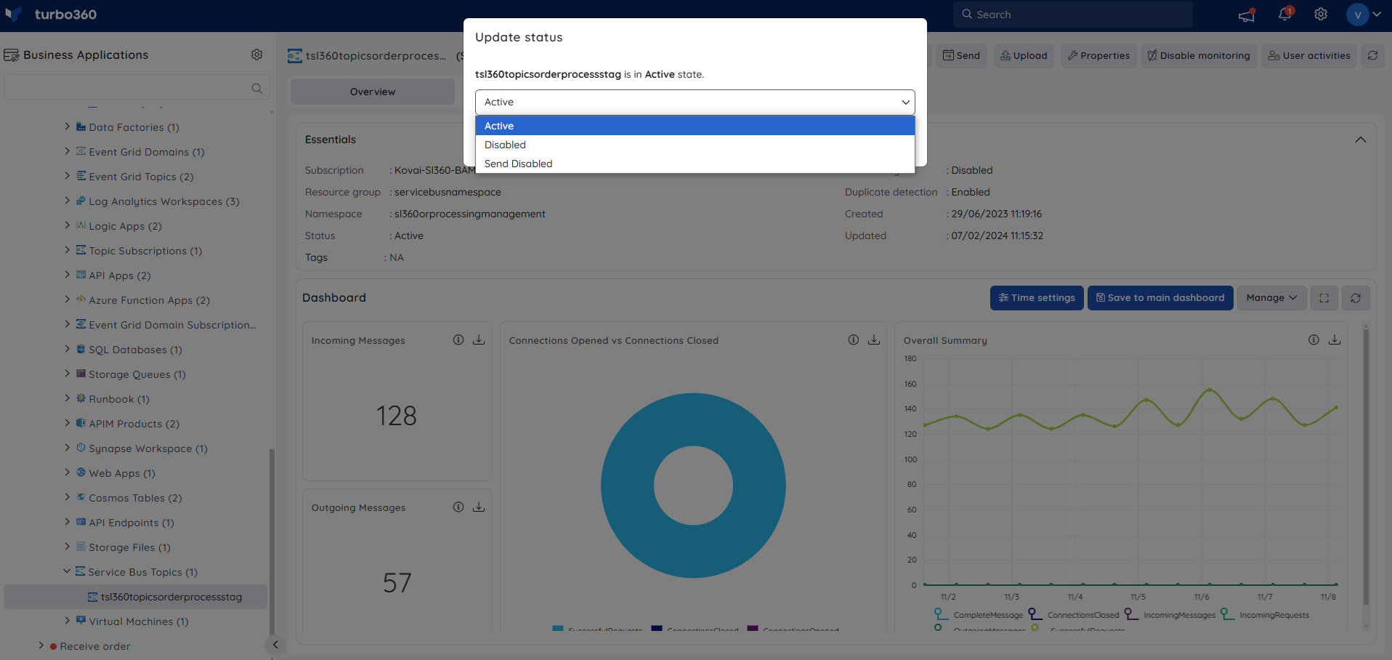The width and height of the screenshot is (1392, 660).
Task: Open the status dropdown showing Active
Action: (x=695, y=102)
